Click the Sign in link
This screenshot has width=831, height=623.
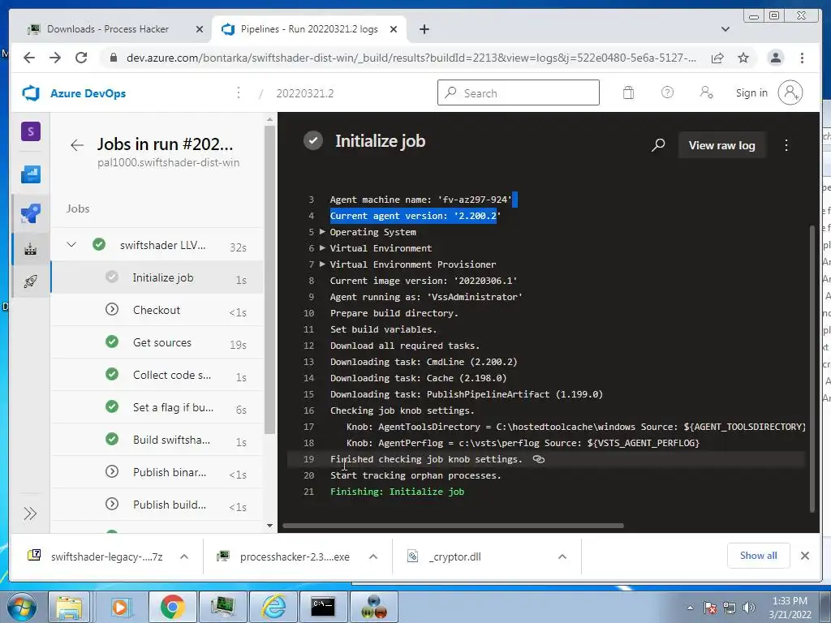point(751,93)
